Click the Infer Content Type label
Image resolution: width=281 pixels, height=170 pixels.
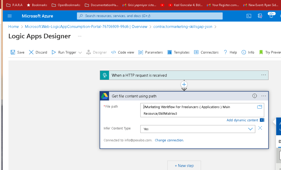click(x=117, y=128)
